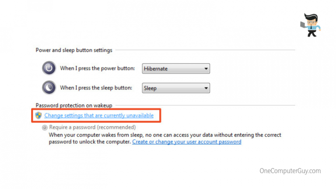Click the "Power and sleep button settings" heading
This screenshot has height=189, width=336.
tap(74, 50)
